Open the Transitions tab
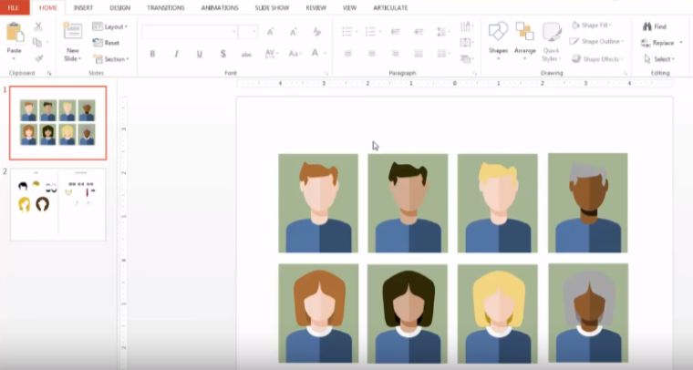Screen dimensions: 693x370 (165, 7)
